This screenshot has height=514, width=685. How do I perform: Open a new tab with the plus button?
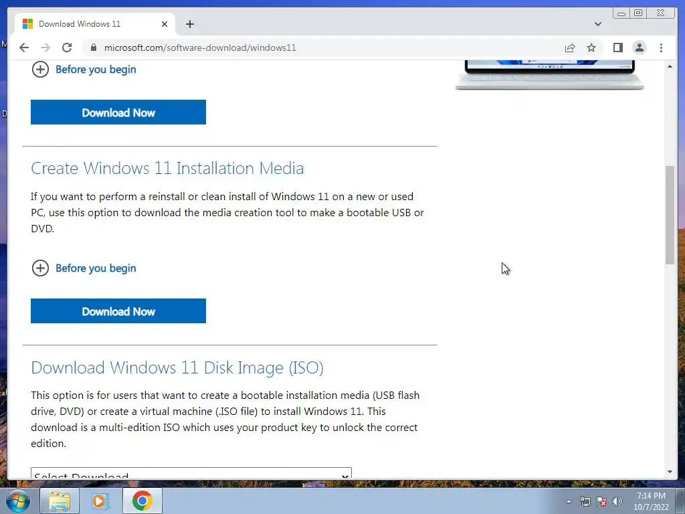(x=189, y=24)
